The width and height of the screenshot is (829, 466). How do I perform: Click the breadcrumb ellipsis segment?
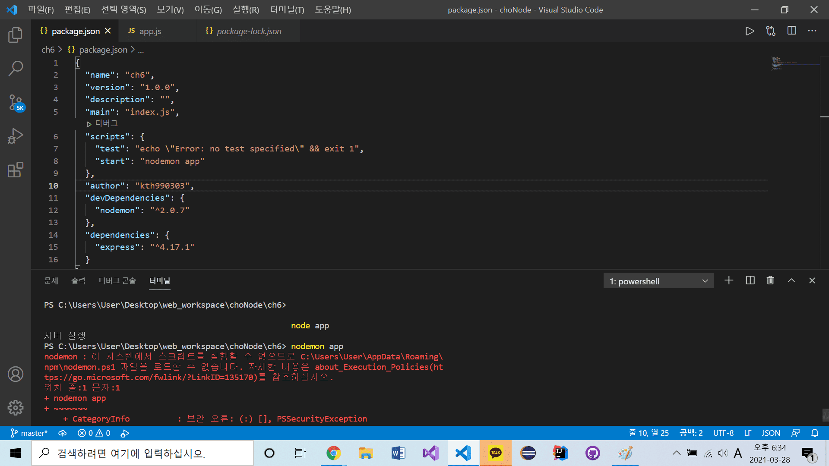point(141,50)
